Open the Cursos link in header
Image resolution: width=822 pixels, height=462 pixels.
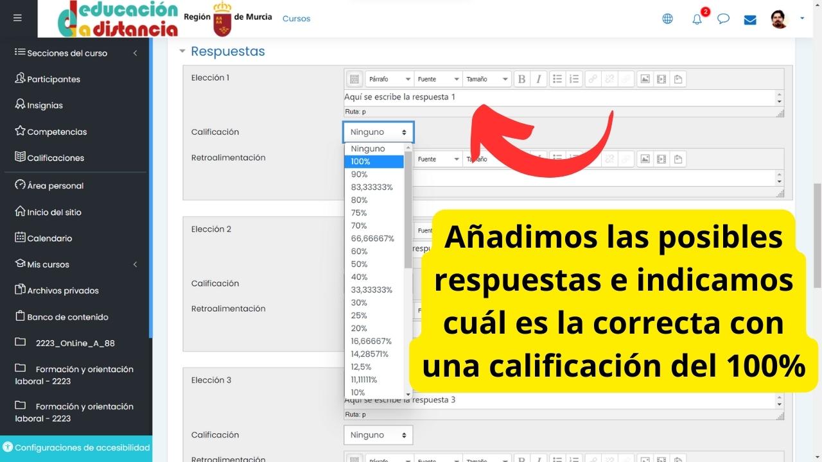(x=296, y=19)
